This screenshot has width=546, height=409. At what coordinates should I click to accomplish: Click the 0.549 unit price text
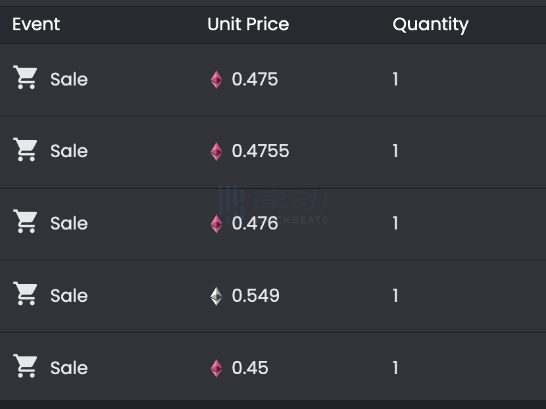point(256,296)
